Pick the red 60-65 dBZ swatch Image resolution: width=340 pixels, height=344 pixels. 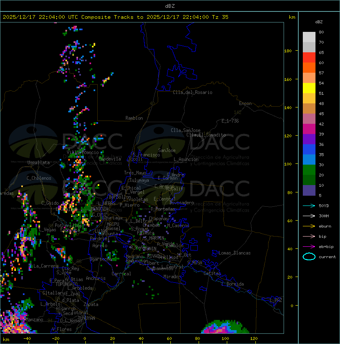(x=309, y=58)
